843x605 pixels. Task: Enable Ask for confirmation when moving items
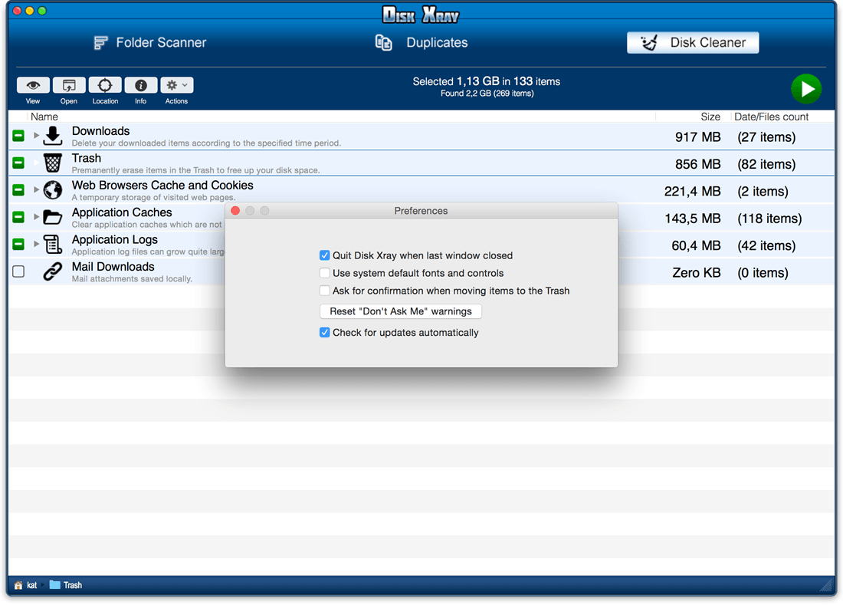click(x=324, y=291)
